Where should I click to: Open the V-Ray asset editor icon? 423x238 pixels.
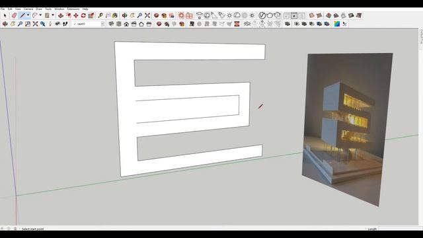262,16
